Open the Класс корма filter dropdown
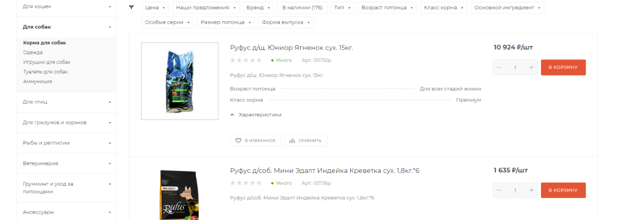 tap(443, 8)
